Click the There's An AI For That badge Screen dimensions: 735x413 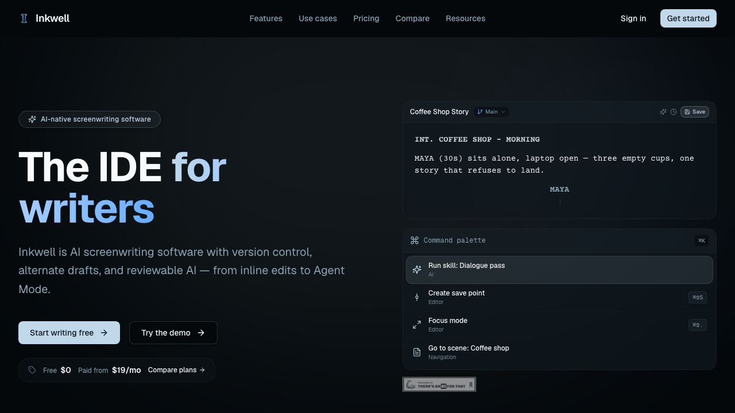439,384
